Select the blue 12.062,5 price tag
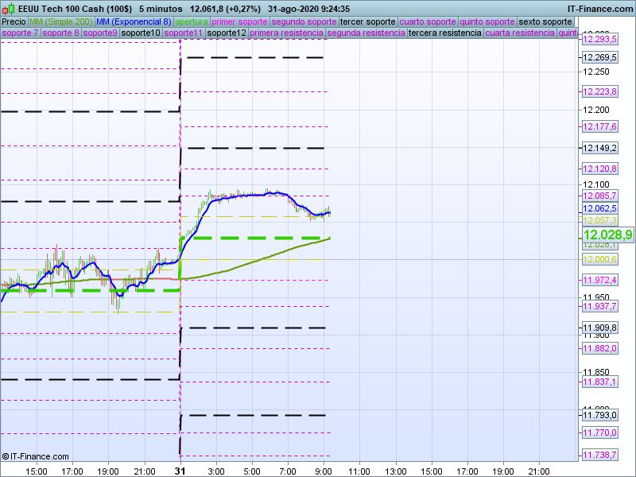The width and height of the screenshot is (636, 477). 599,208
